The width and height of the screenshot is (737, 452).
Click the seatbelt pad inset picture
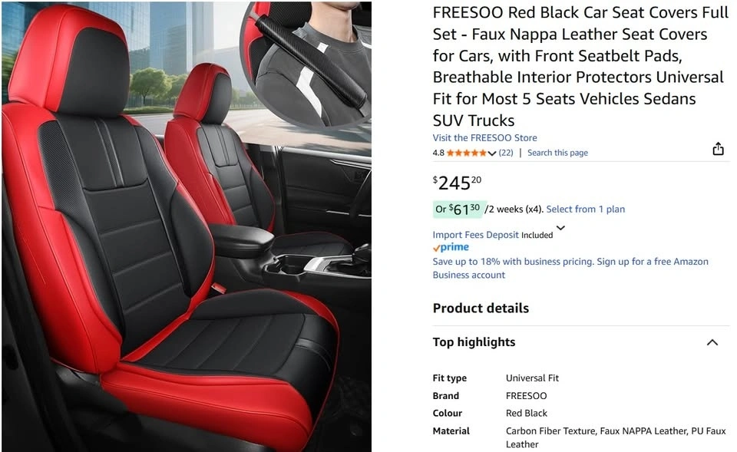306,64
